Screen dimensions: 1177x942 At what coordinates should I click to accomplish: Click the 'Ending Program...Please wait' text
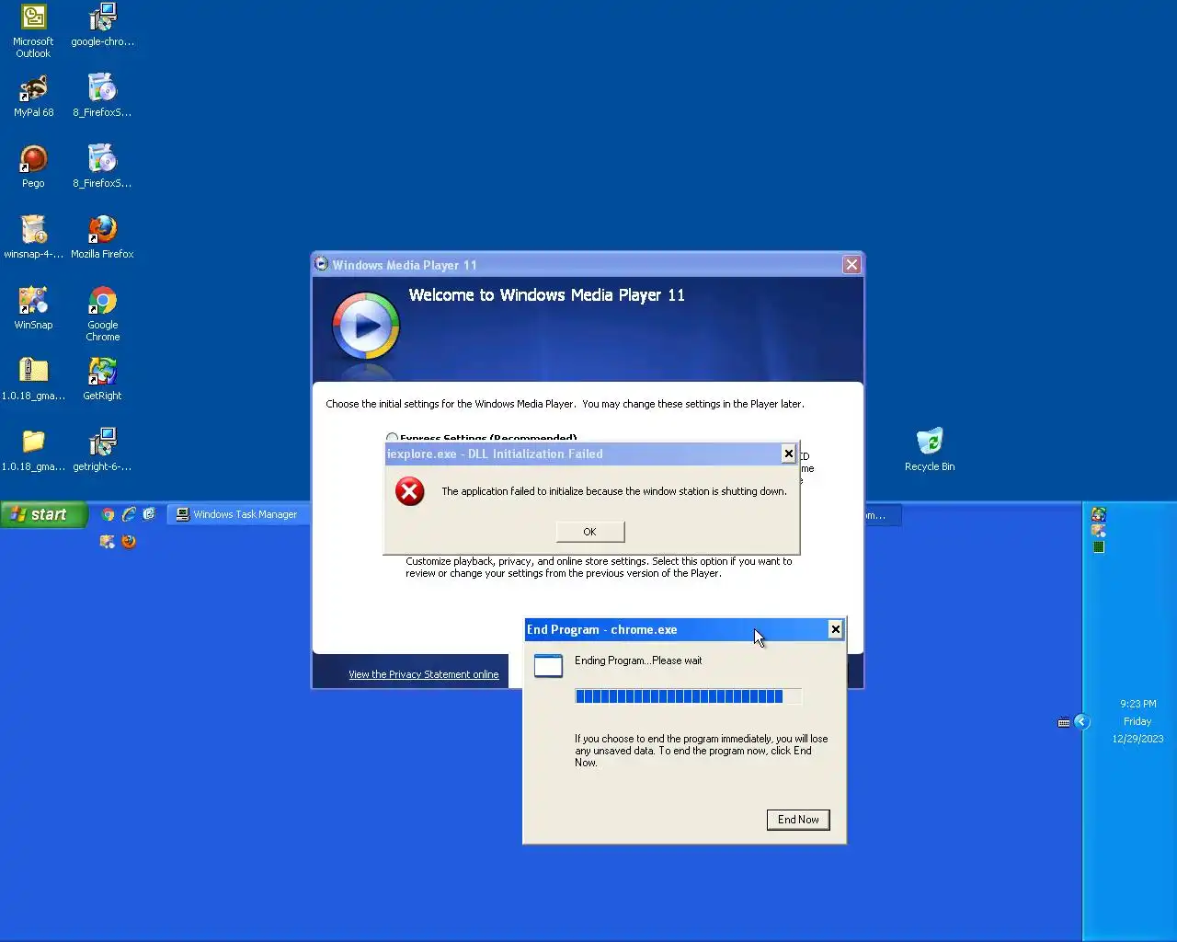tap(638, 661)
